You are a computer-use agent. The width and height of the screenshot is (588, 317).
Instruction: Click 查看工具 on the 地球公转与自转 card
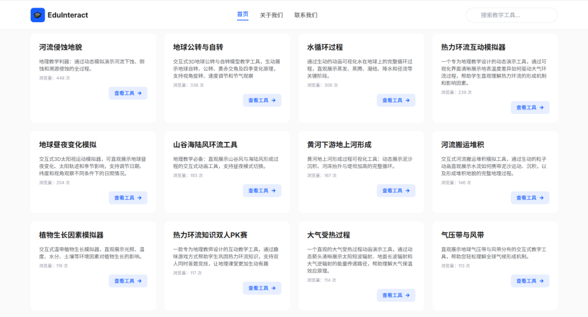[262, 100]
